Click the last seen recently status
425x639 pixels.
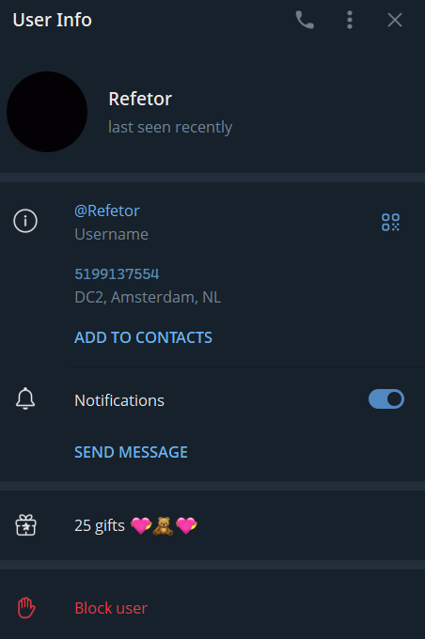[170, 127]
